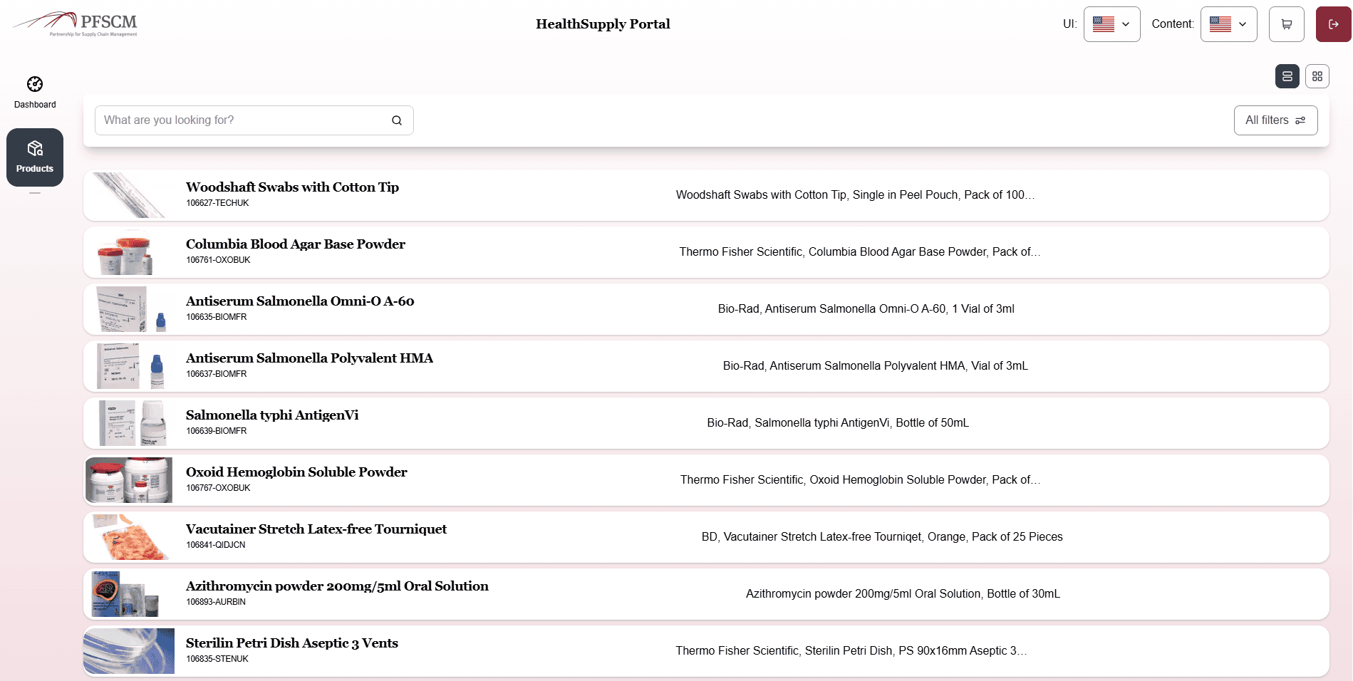Image resolution: width=1353 pixels, height=681 pixels.
Task: Open the Dashboard from the sidebar
Action: (35, 91)
